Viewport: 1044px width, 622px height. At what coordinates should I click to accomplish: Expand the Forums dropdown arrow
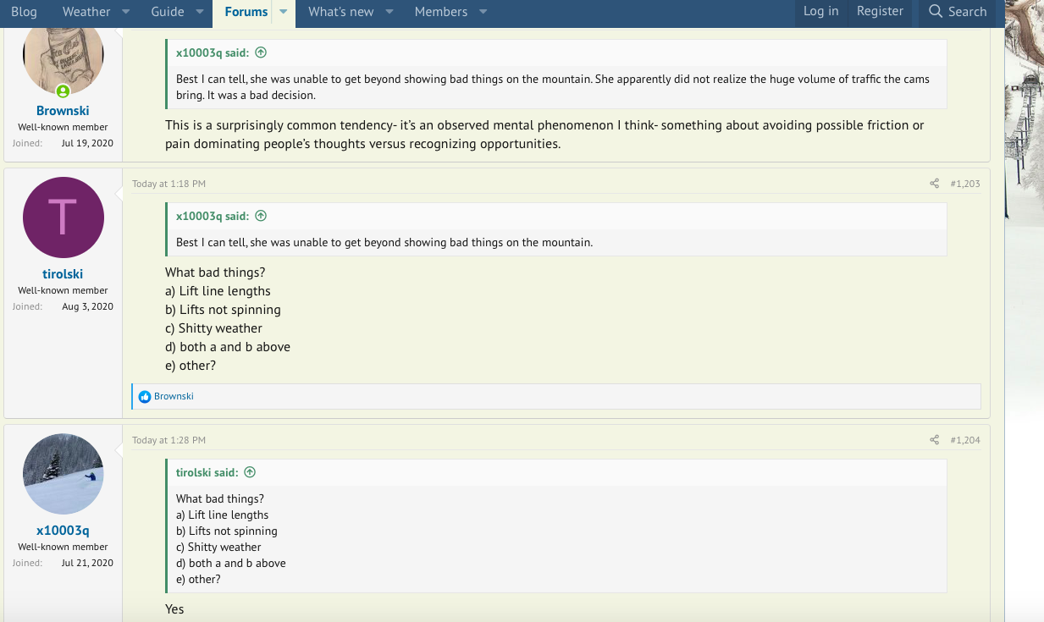coord(283,12)
